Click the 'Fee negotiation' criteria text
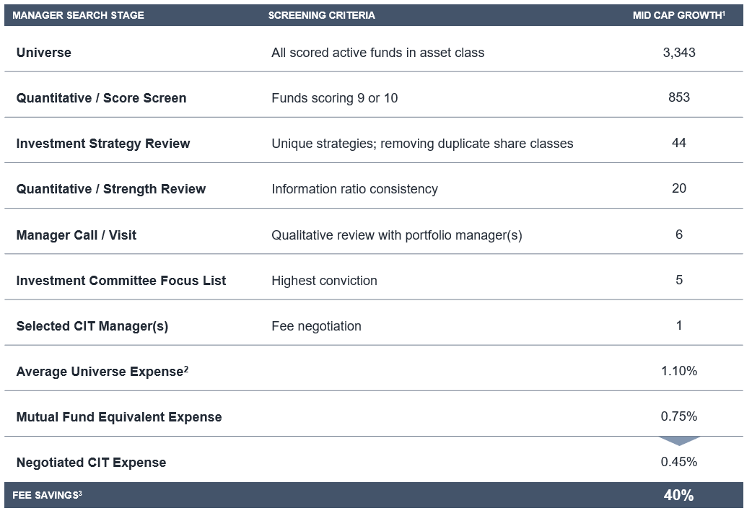Image resolution: width=752 pixels, height=516 pixels. coord(316,326)
